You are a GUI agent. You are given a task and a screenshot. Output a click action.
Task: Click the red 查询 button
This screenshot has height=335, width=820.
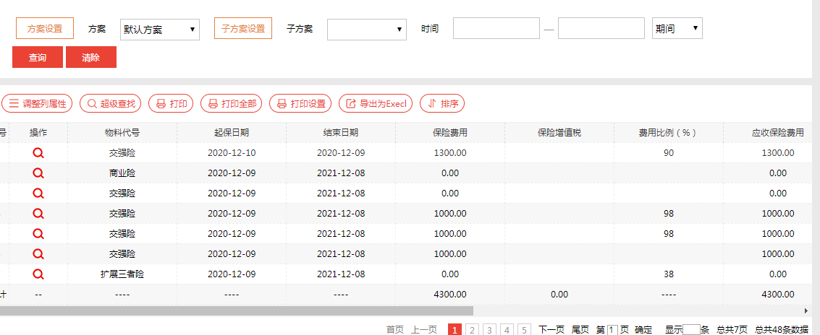click(38, 58)
